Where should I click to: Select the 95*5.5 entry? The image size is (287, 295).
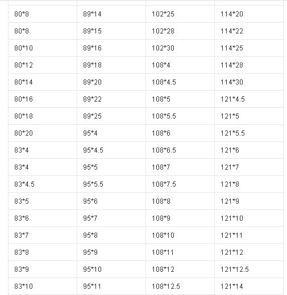pyautogui.click(x=111, y=184)
